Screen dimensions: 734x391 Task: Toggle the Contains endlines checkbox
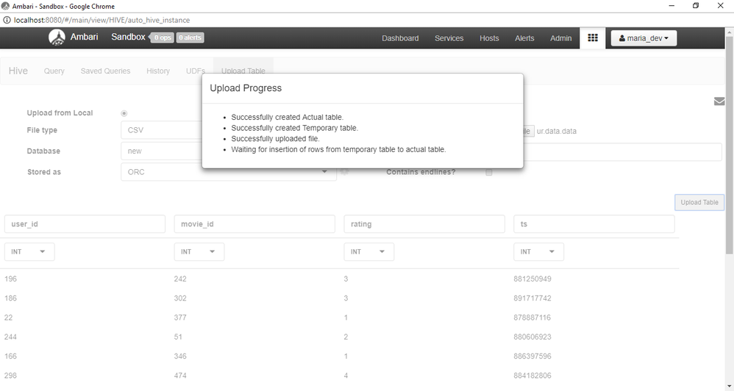488,172
